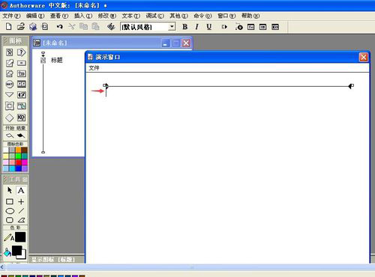Viewport: 375px width, 277px height.
Task: Select the straight line plus-shaped tool
Action: point(21,201)
